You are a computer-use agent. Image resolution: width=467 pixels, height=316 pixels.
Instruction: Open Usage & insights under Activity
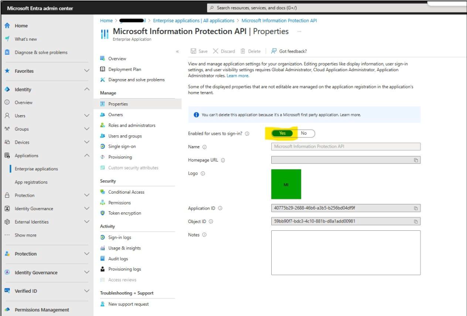(x=124, y=248)
